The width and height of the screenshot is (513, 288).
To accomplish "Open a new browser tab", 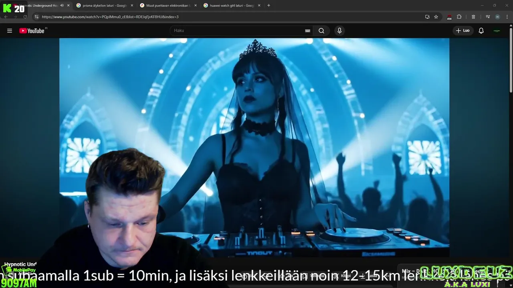I will [x=269, y=6].
